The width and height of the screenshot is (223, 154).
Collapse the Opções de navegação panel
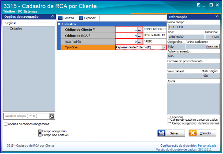click(53, 17)
